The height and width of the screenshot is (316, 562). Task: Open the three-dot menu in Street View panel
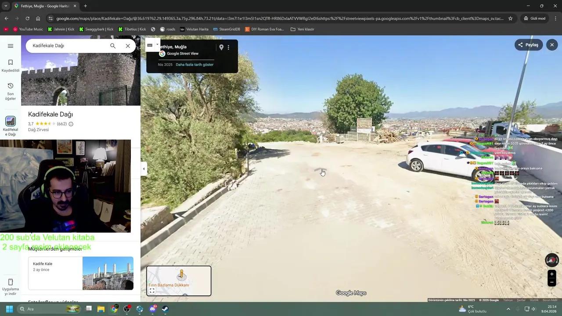click(x=228, y=47)
